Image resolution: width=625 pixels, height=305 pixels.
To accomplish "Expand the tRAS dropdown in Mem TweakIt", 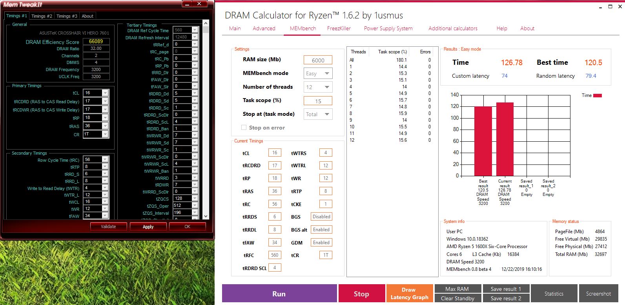I will [105, 126].
